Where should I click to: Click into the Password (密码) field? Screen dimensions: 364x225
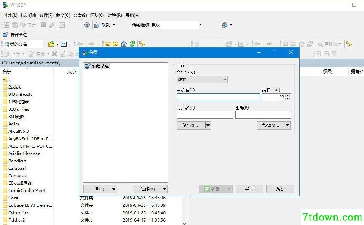[263, 115]
